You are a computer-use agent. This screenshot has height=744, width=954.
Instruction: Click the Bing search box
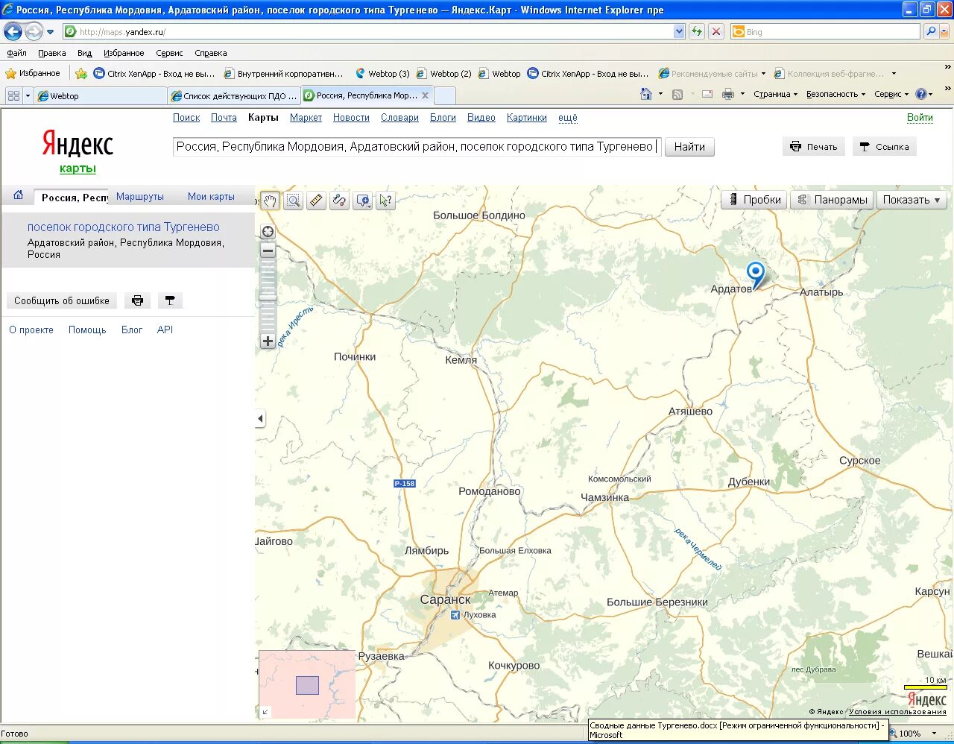click(825, 31)
